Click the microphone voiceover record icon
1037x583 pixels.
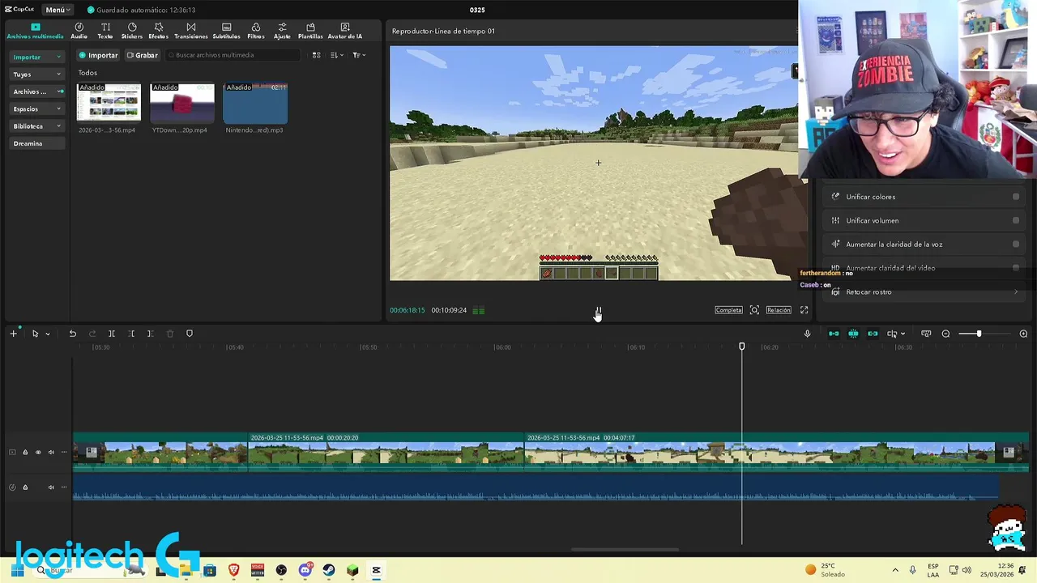pyautogui.click(x=807, y=334)
